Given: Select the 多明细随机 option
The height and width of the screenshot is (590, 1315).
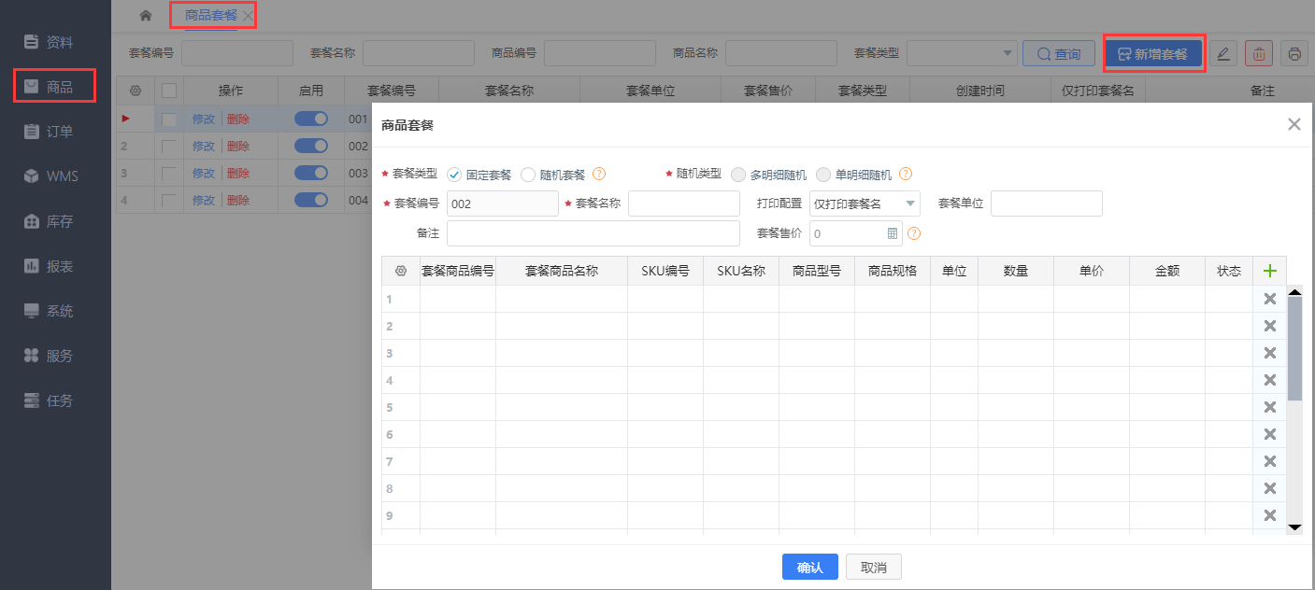Looking at the screenshot, I should point(769,175).
